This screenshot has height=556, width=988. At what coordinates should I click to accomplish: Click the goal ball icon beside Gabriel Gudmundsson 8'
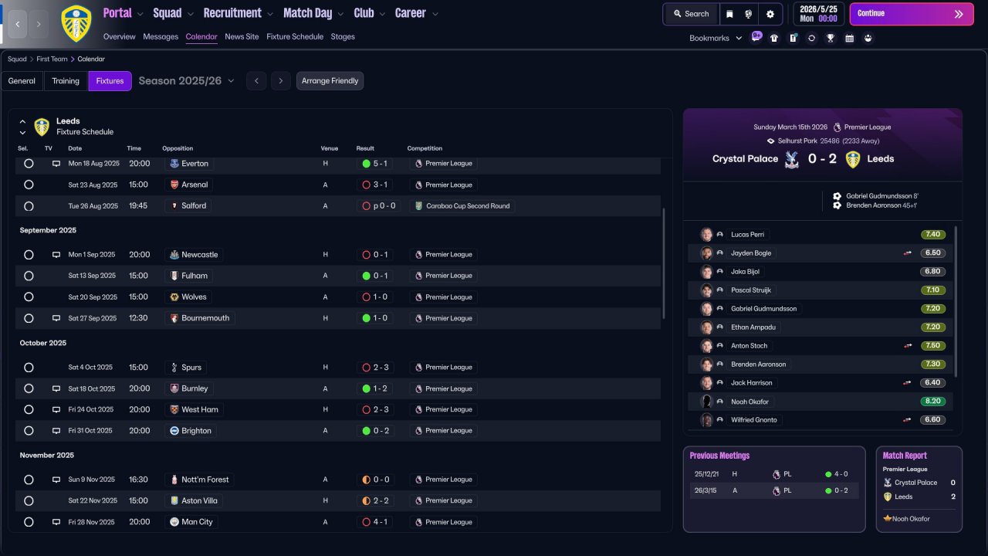(x=837, y=196)
